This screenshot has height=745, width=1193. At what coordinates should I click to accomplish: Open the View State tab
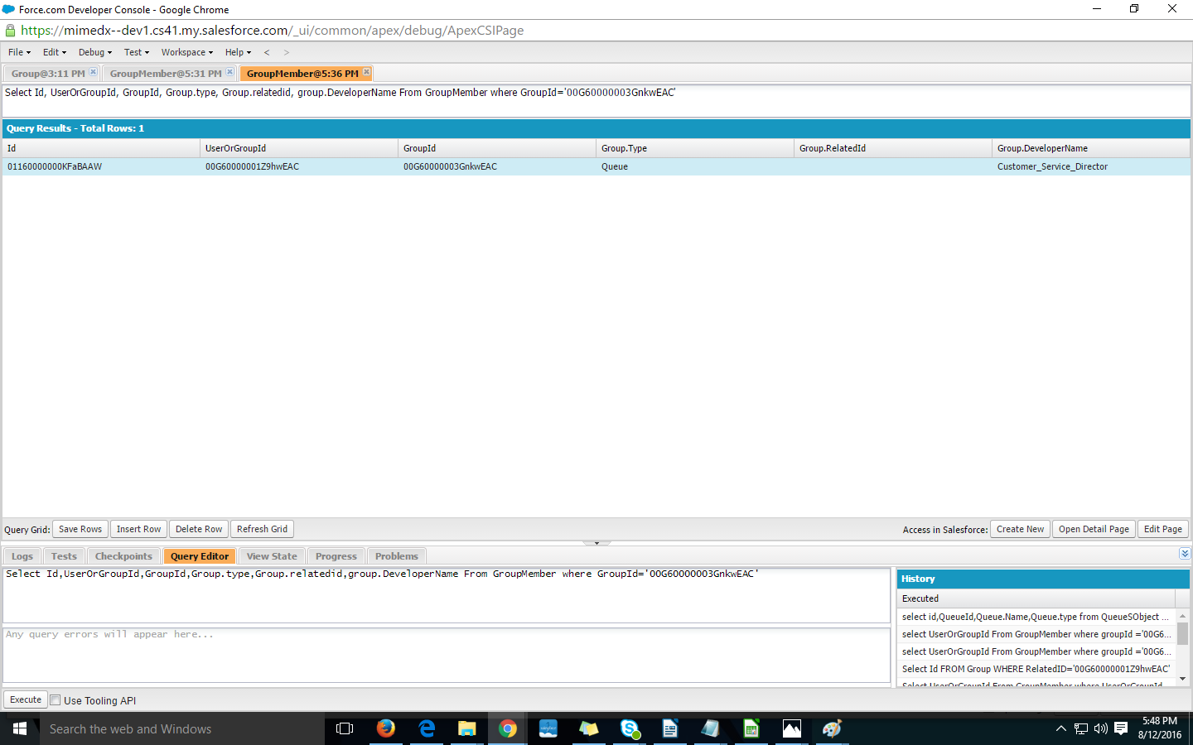pyautogui.click(x=272, y=556)
